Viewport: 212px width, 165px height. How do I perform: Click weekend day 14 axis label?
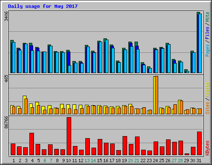[x=93, y=160]
